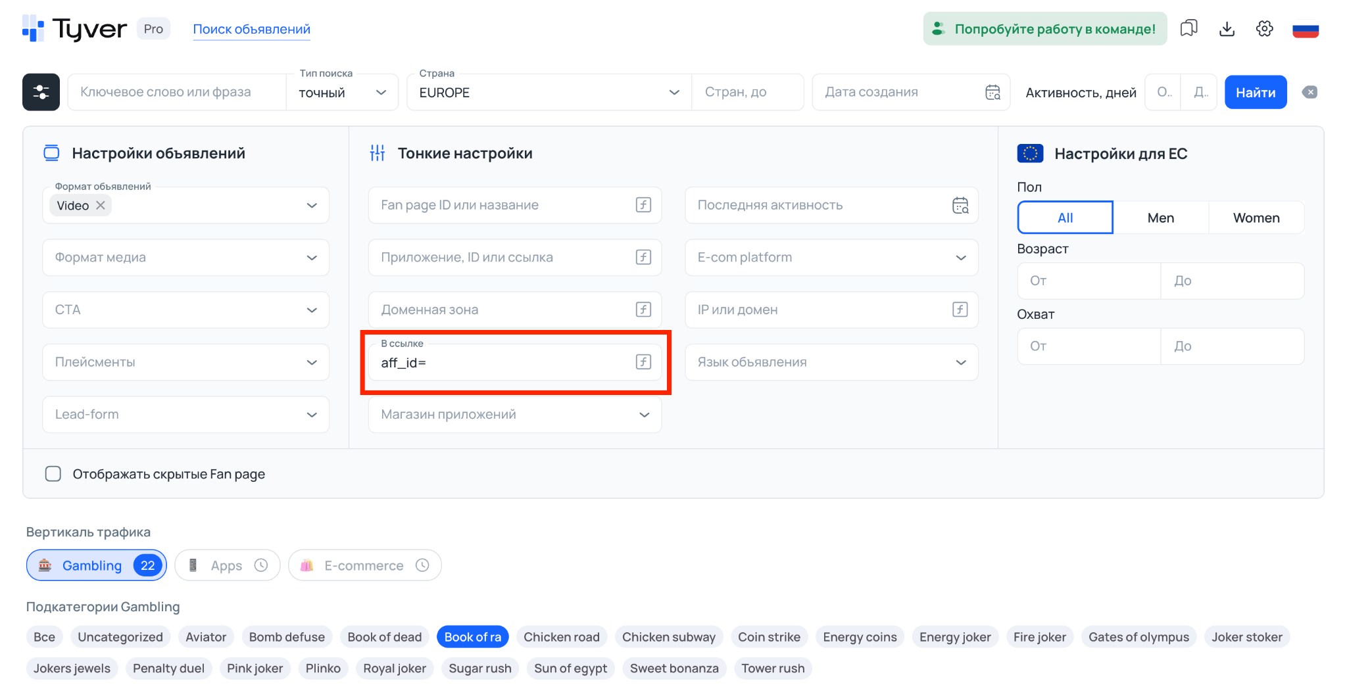The height and width of the screenshot is (700, 1347).
Task: Click function icon in Доменная зона field
Action: [x=643, y=310]
